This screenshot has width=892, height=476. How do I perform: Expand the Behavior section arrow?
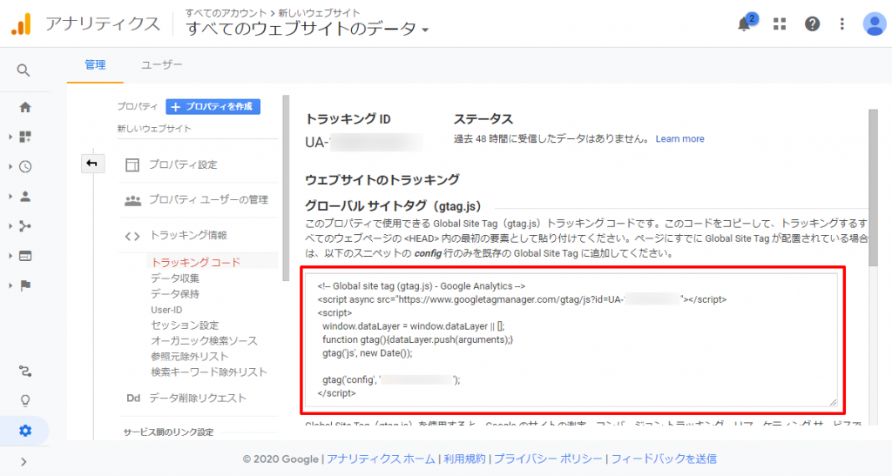click(x=10, y=256)
